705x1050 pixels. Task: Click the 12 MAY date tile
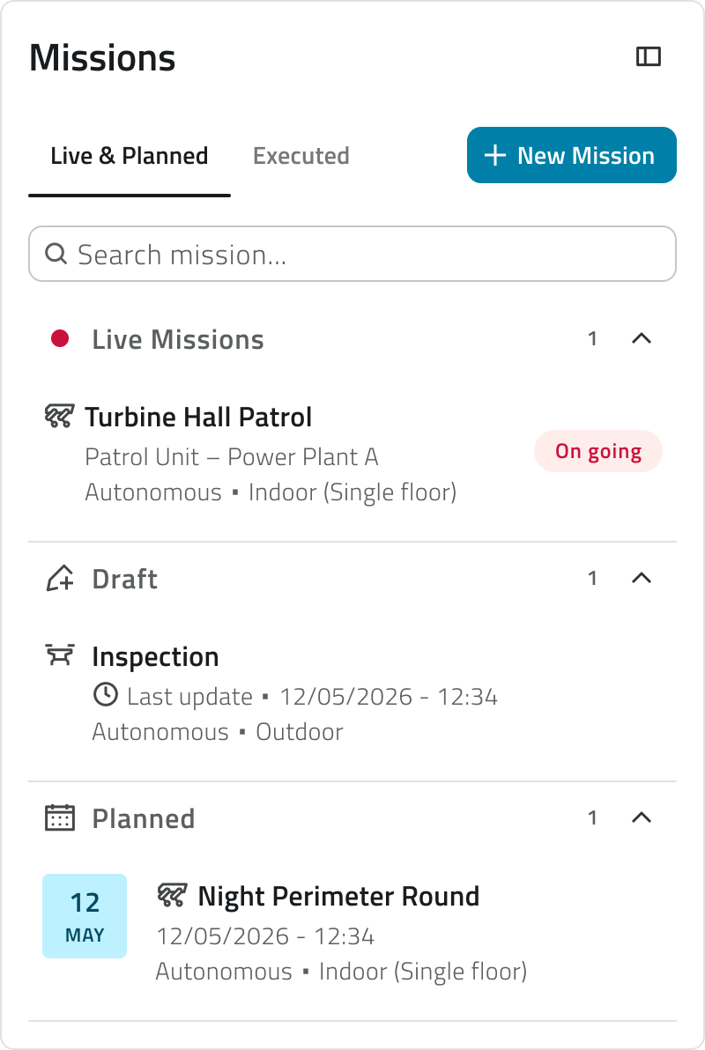(x=85, y=916)
